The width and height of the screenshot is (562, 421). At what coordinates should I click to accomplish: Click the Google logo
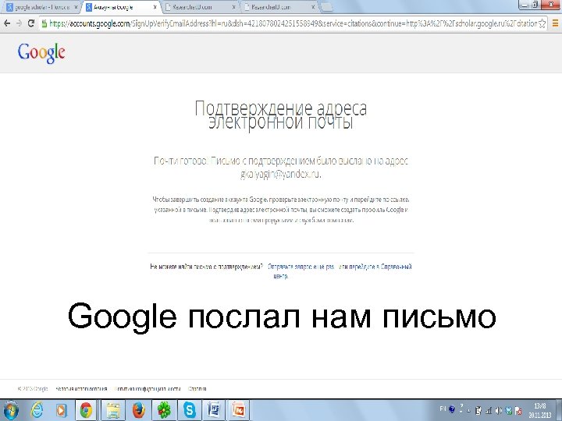[x=41, y=53]
